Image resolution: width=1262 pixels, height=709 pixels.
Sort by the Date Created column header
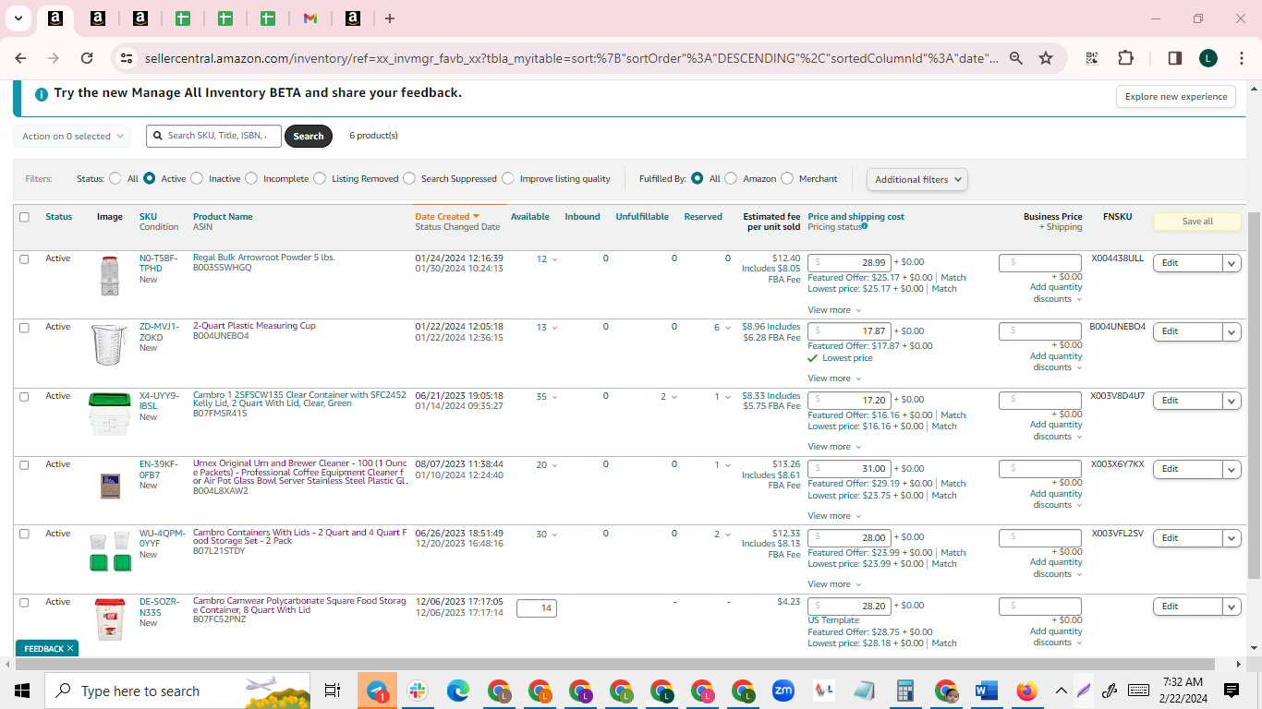[447, 217]
